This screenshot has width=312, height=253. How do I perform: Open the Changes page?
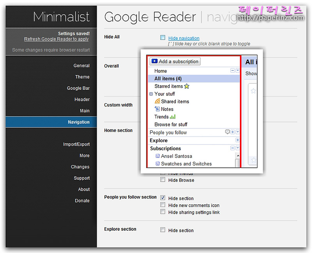80,167
